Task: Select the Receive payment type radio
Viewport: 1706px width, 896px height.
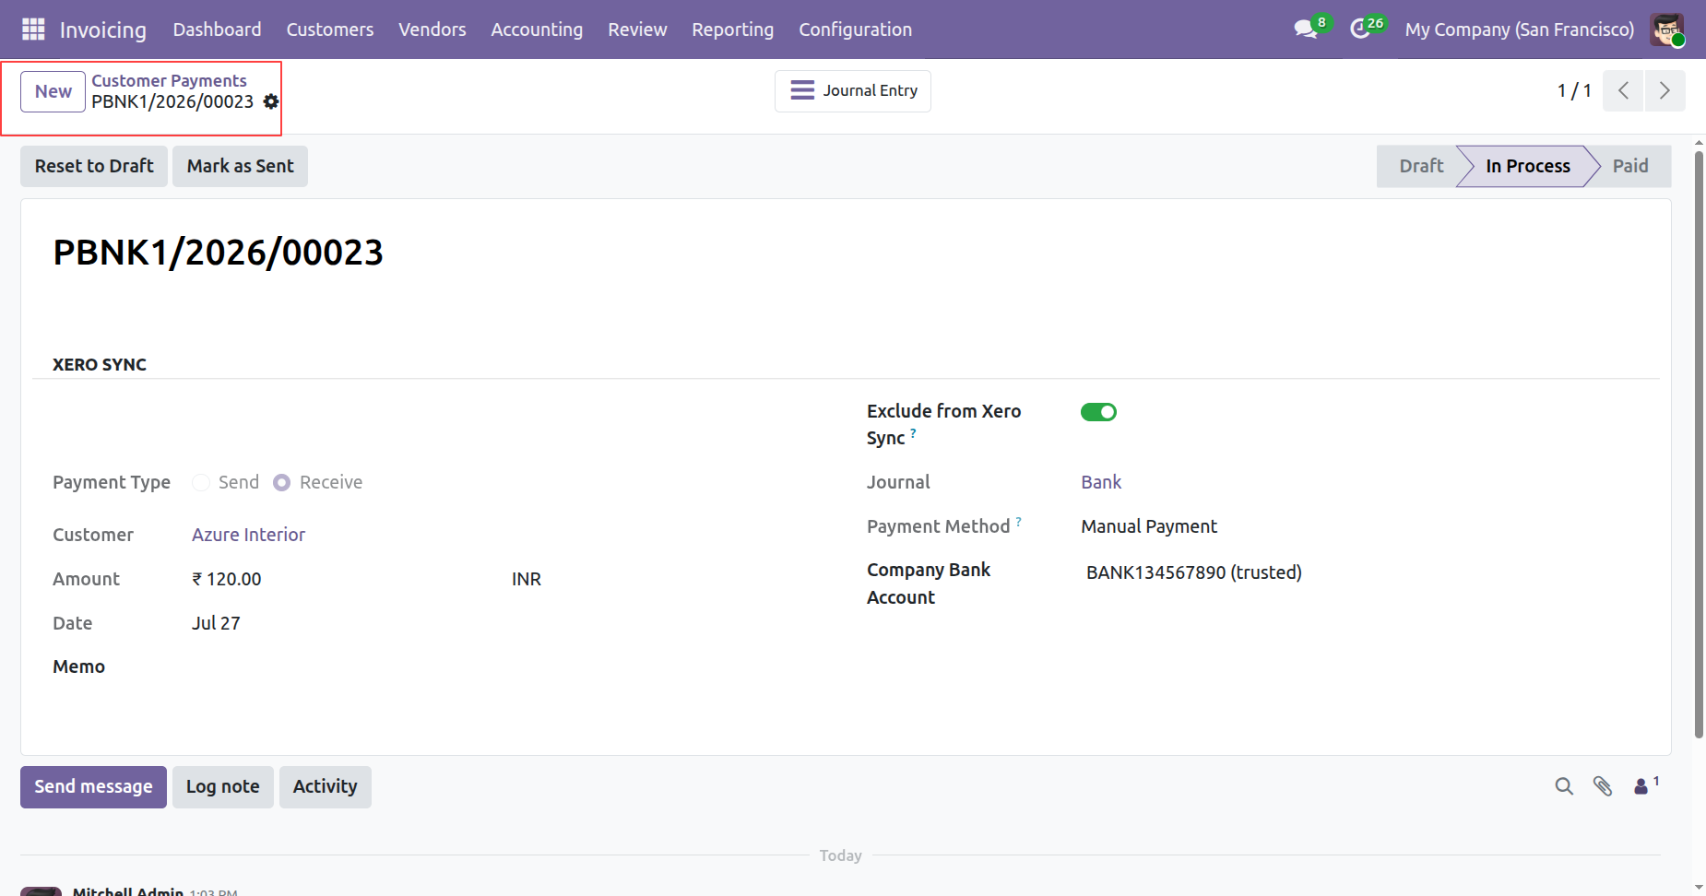Action: (282, 482)
